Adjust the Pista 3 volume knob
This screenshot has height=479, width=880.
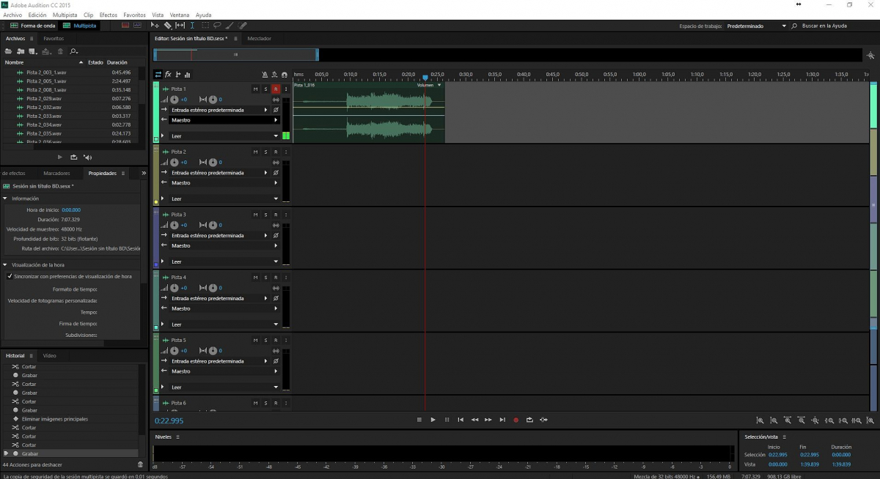[x=175, y=225]
